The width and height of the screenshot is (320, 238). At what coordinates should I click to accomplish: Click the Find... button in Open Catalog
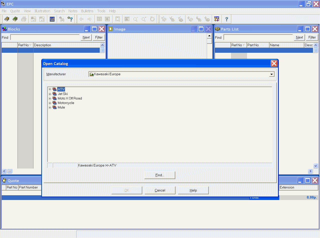[160, 175]
